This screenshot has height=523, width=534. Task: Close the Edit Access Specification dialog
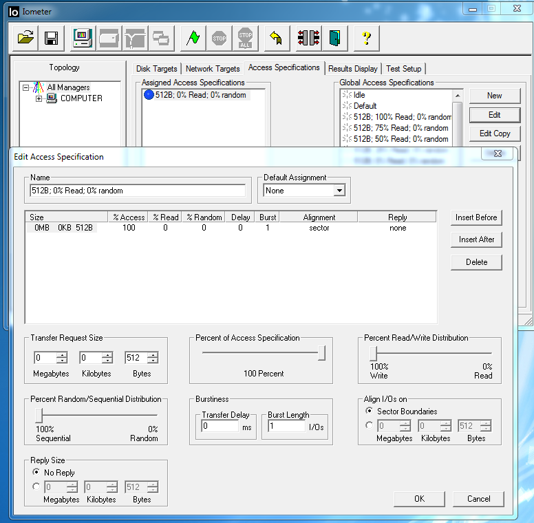[498, 153]
